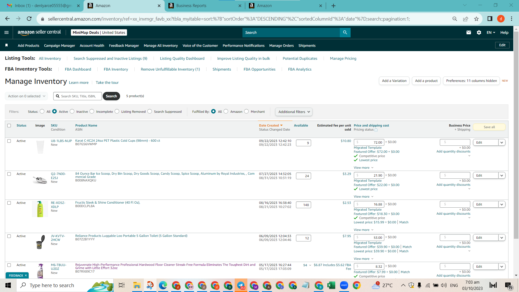The width and height of the screenshot is (519, 292).
Task: Select the Incomplete status radio button
Action: click(x=92, y=111)
